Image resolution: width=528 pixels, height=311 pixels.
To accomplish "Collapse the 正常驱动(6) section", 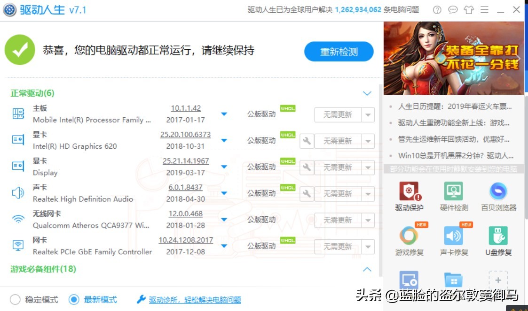I will [367, 93].
